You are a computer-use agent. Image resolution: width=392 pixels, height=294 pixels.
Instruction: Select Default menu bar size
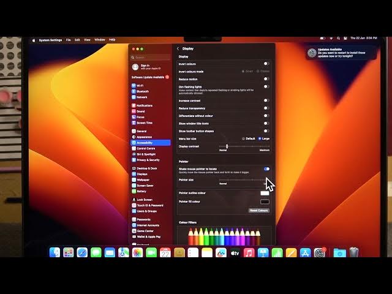(249, 138)
